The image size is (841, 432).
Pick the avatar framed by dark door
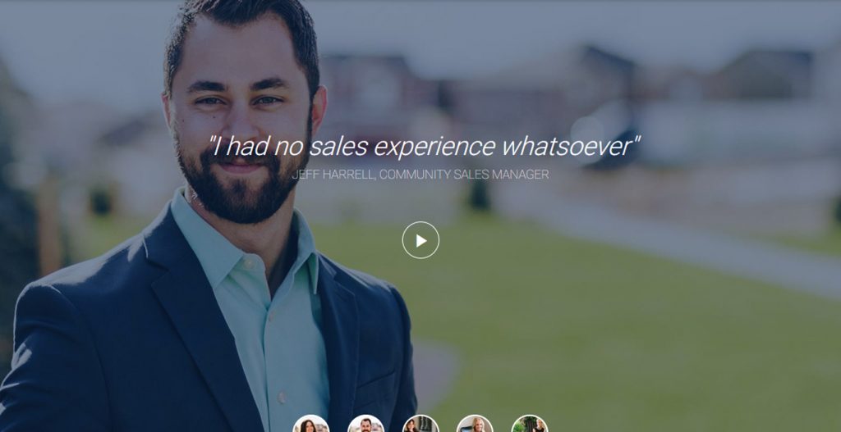(420, 424)
